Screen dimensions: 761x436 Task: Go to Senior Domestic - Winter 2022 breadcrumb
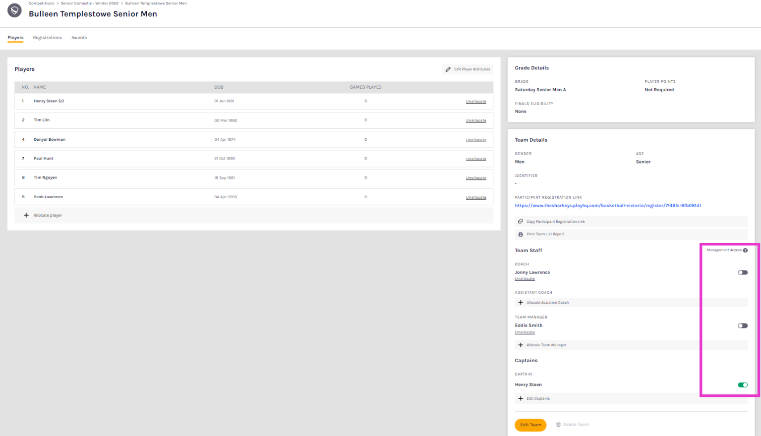(90, 3)
